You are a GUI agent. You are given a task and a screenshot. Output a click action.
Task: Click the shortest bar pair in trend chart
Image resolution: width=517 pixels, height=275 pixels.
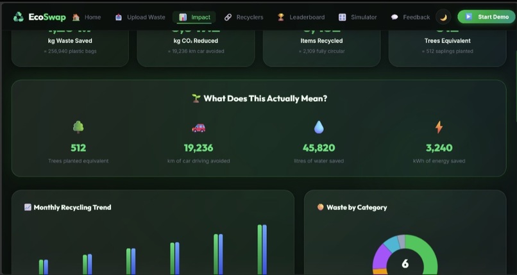44,267
